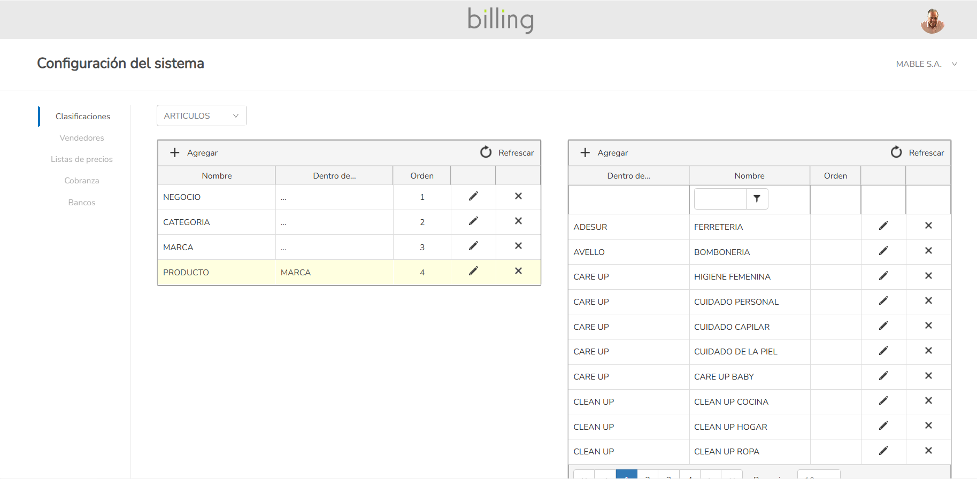
Task: Click the pencil icon for PRODUCTO
Action: pos(473,271)
